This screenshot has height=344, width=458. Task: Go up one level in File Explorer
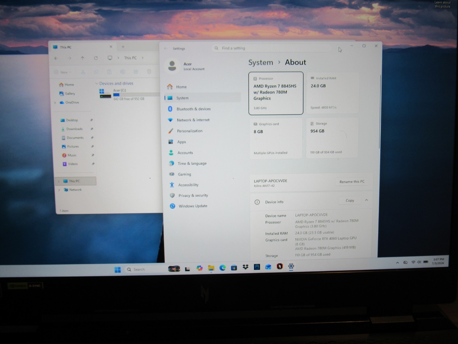coord(82,58)
